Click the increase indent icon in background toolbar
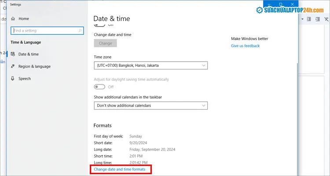Viewport: 330px width, 176px height. [x=316, y=19]
